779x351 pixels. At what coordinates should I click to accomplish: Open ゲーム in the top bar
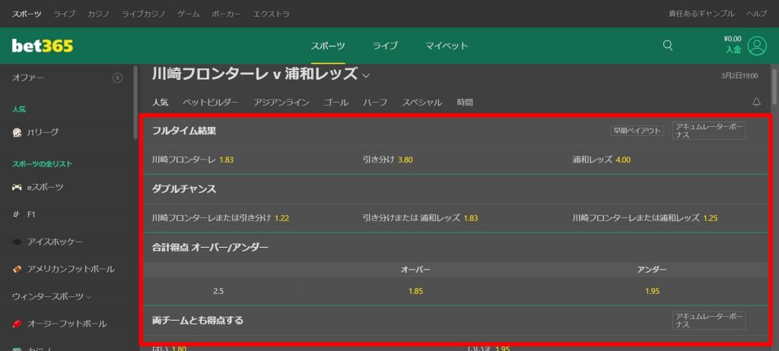pos(189,14)
